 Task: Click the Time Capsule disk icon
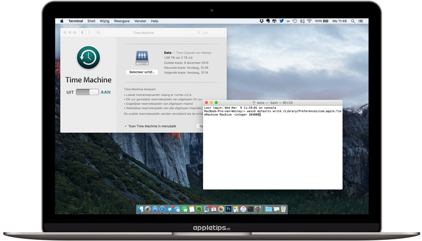pos(142,58)
